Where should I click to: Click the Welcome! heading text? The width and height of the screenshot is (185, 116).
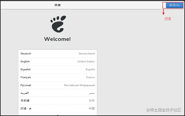pos(58,39)
